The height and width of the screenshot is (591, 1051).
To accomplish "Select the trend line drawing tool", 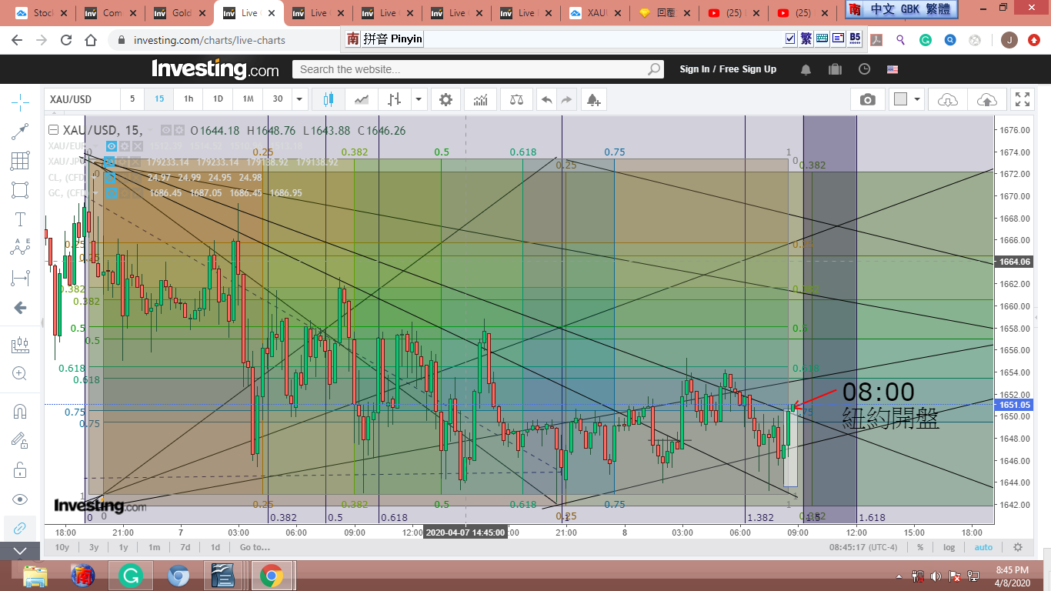I will coord(20,132).
